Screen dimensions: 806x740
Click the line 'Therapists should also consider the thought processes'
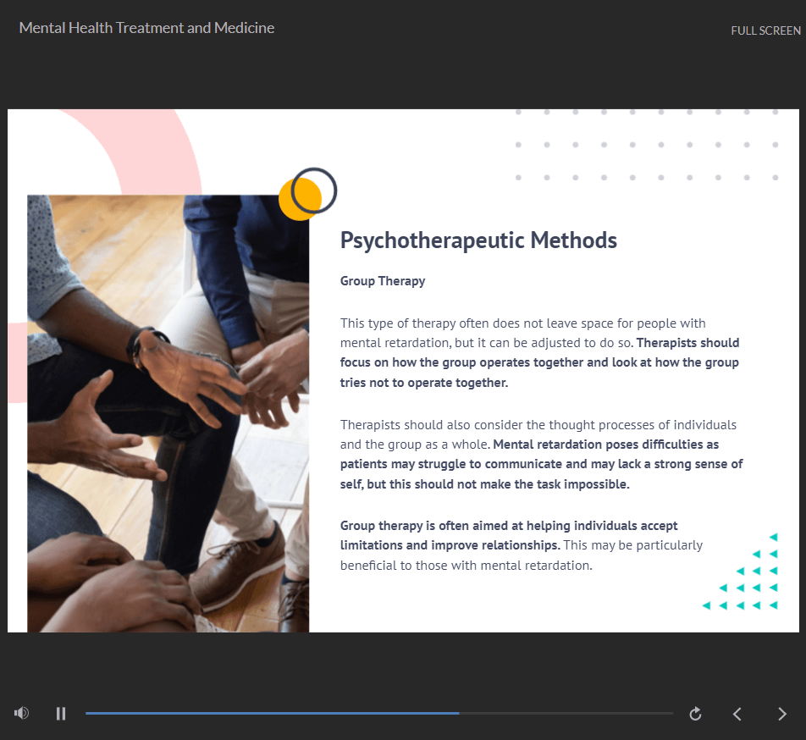coord(538,425)
